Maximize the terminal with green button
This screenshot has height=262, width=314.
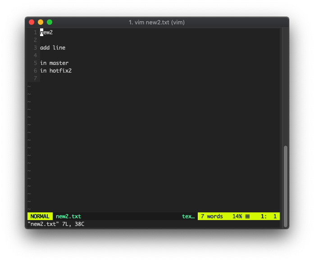point(50,22)
